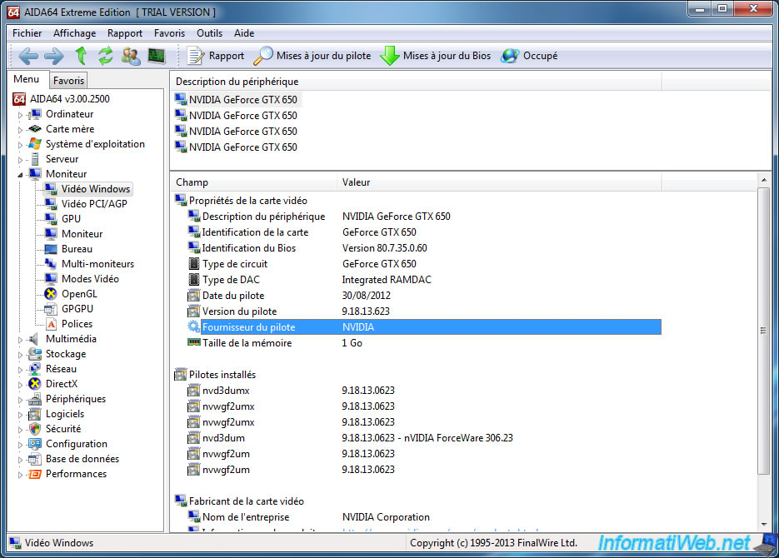This screenshot has width=779, height=558.
Task: Select the Nom de l'entreprise row
Action: [424, 517]
